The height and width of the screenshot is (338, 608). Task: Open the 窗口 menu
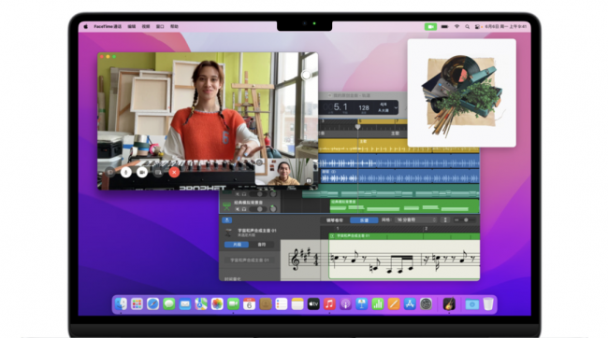(160, 27)
